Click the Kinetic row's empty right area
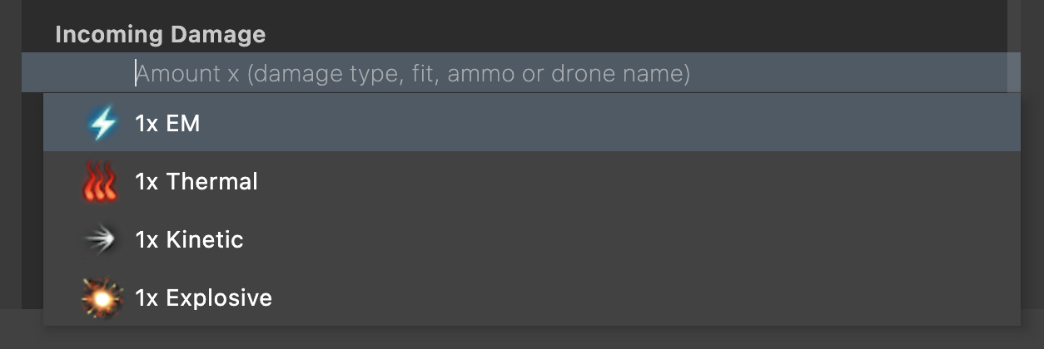This screenshot has width=1044, height=349. (666, 240)
